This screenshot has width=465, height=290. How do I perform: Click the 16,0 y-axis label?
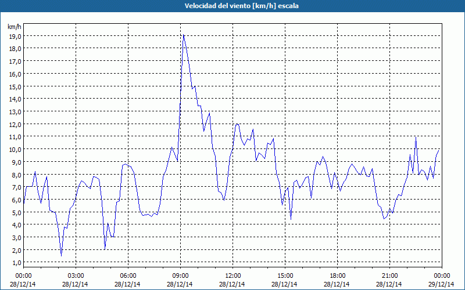[16, 74]
